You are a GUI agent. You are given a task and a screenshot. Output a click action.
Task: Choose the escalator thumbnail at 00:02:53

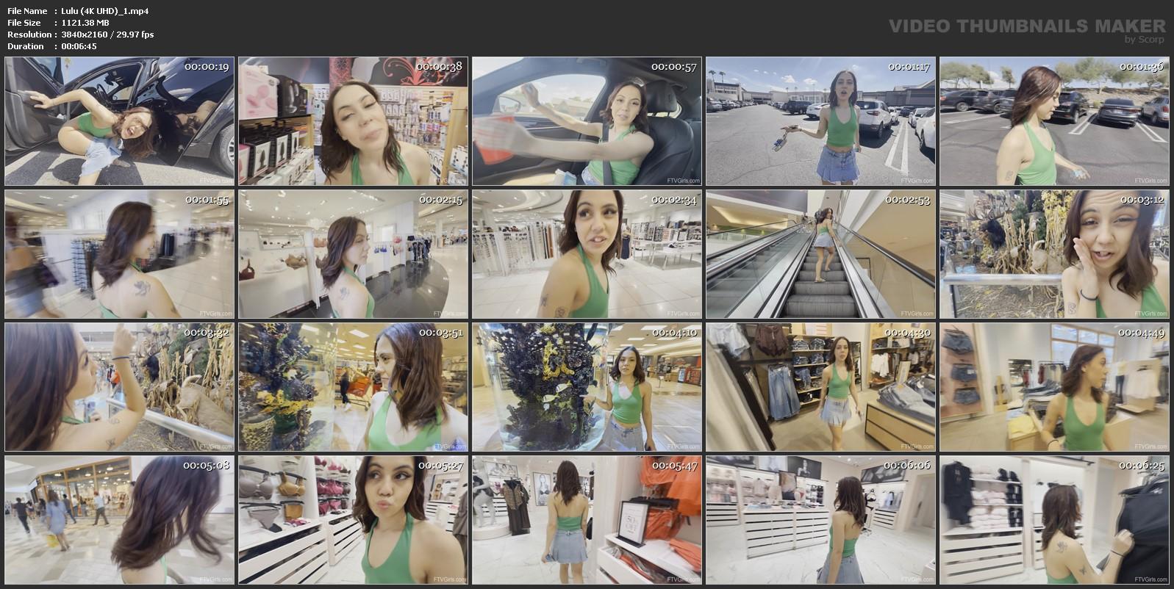[820, 254]
